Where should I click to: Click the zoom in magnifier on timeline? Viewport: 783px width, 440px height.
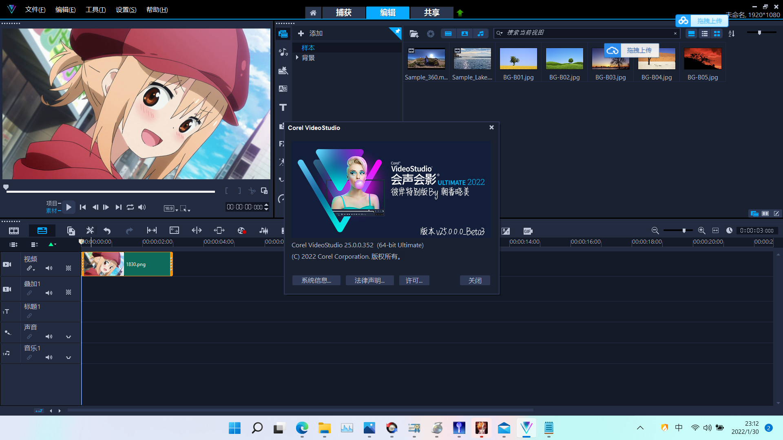[x=701, y=231]
